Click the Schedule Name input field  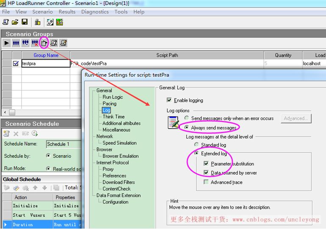(64, 144)
